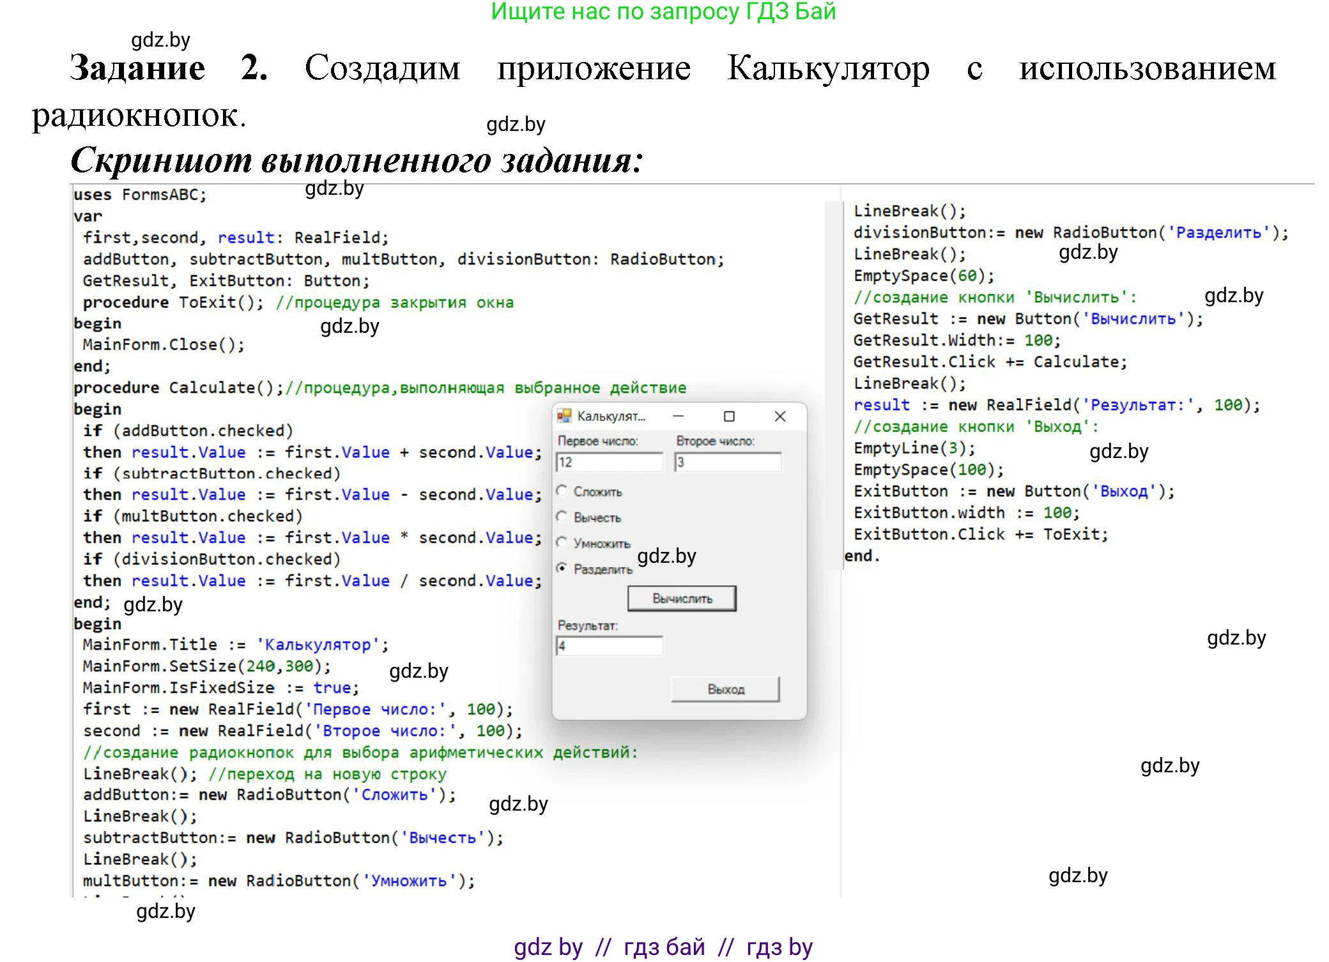Minimize the Калькулятор window
This screenshot has height=962, width=1329.
point(679,416)
